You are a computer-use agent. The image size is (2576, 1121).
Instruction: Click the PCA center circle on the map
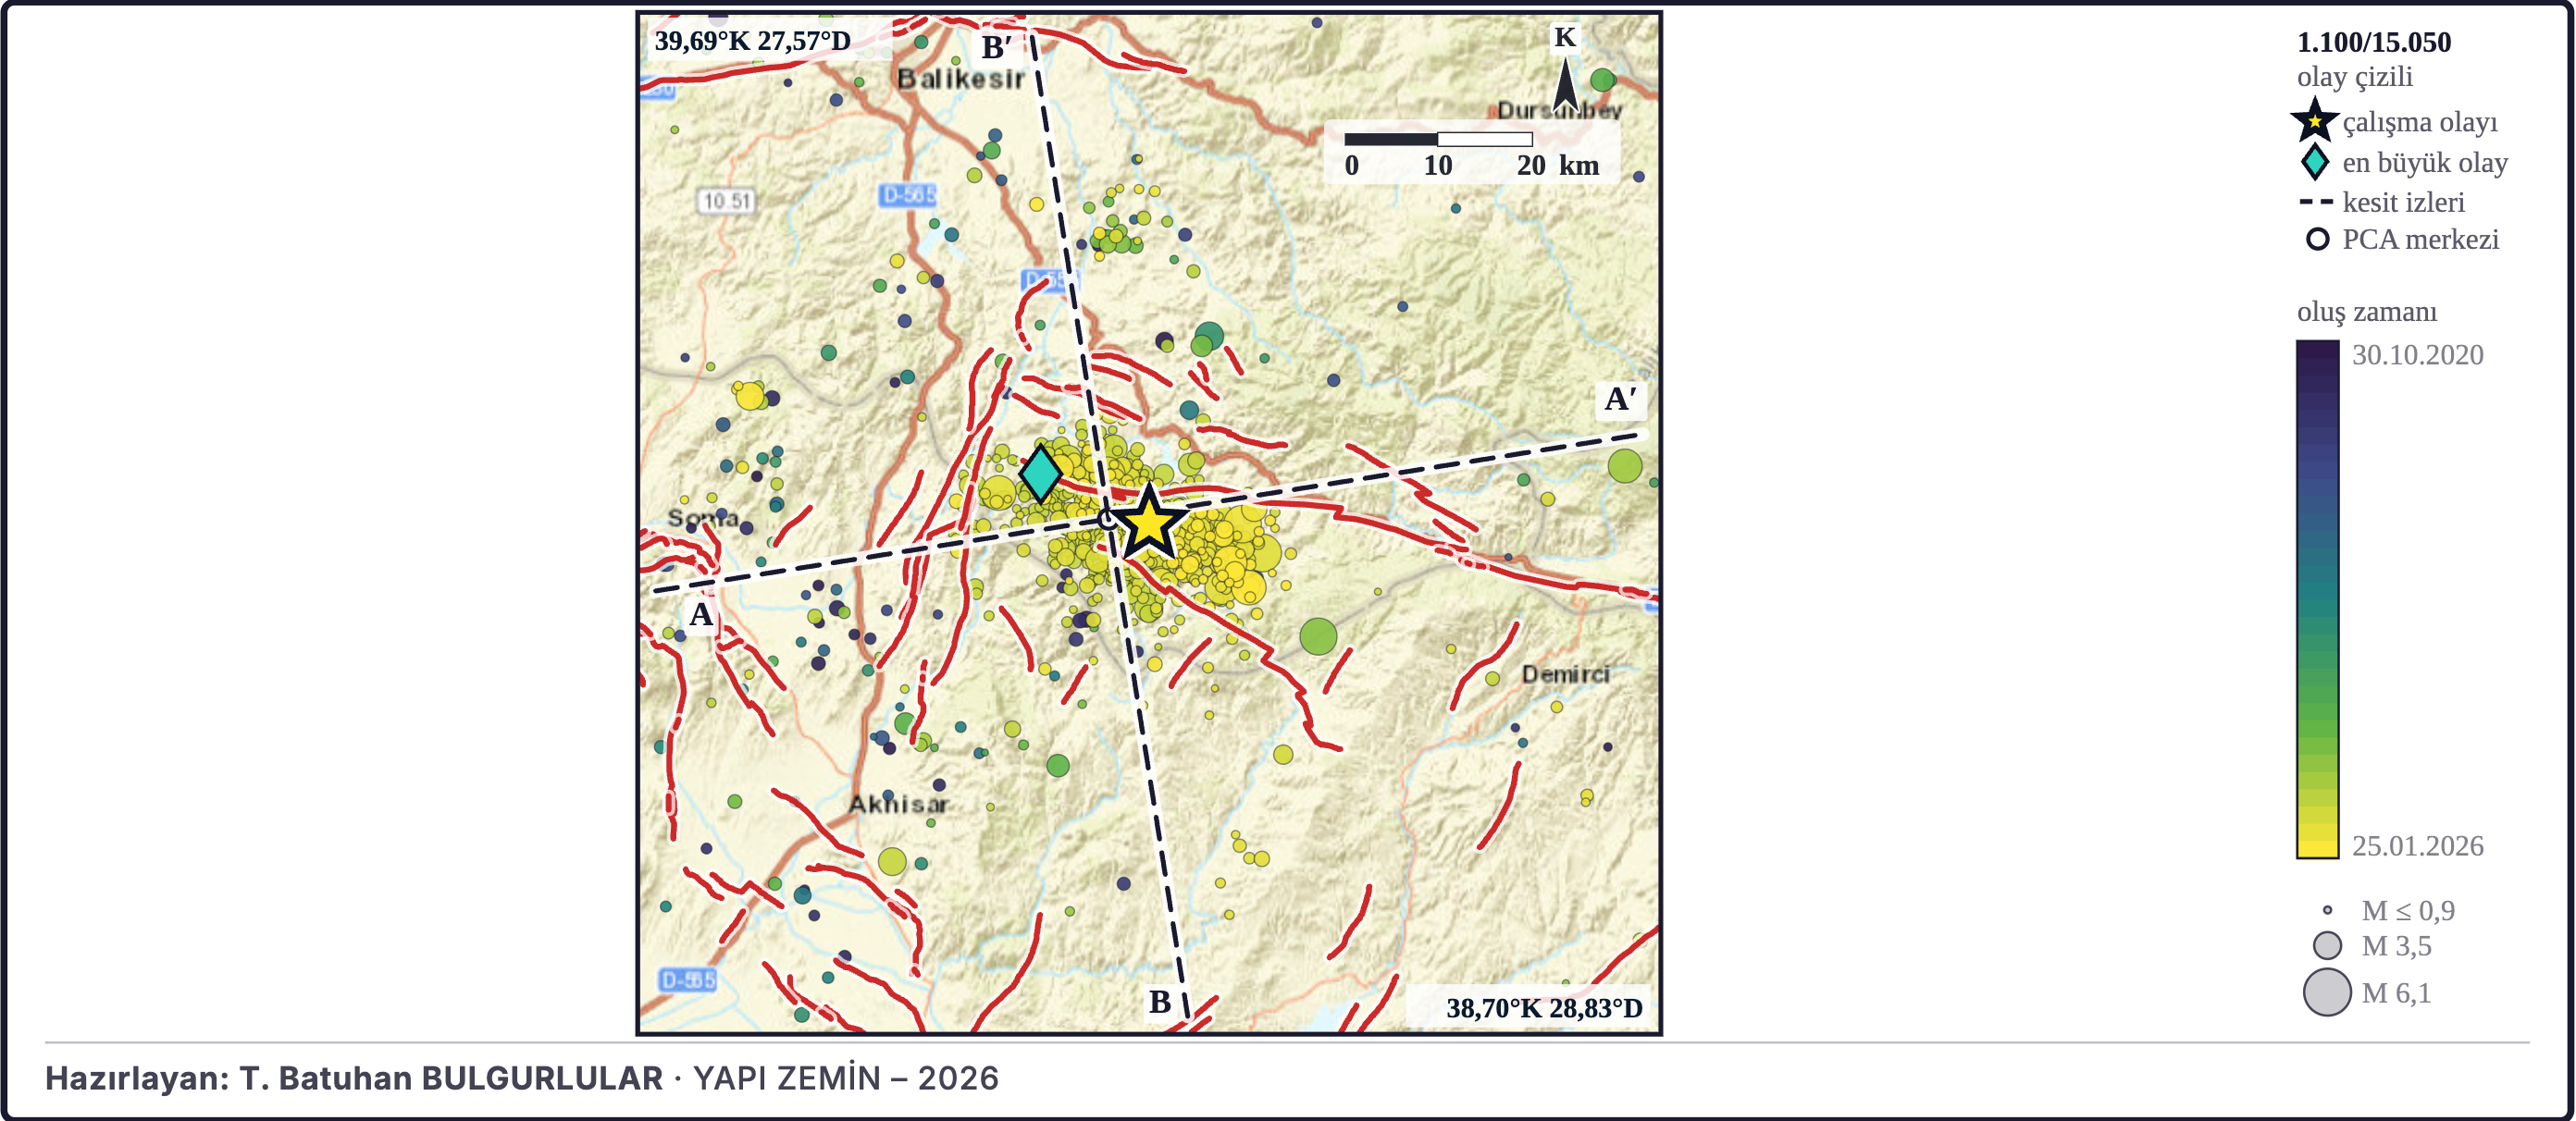(x=1107, y=519)
